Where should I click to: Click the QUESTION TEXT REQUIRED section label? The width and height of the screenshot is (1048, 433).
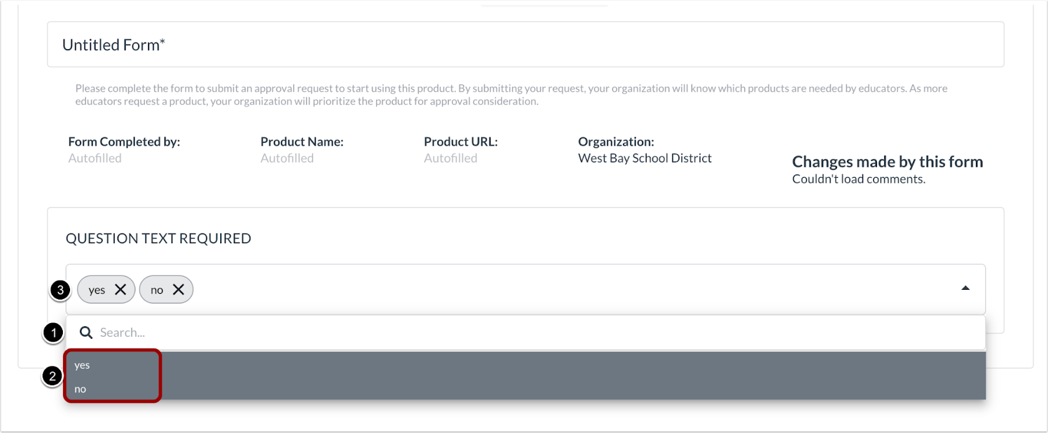160,238
